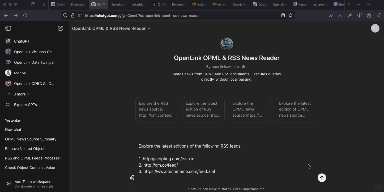
Task: Open OpenLink Data Twingler GPT
Action: tap(34, 62)
